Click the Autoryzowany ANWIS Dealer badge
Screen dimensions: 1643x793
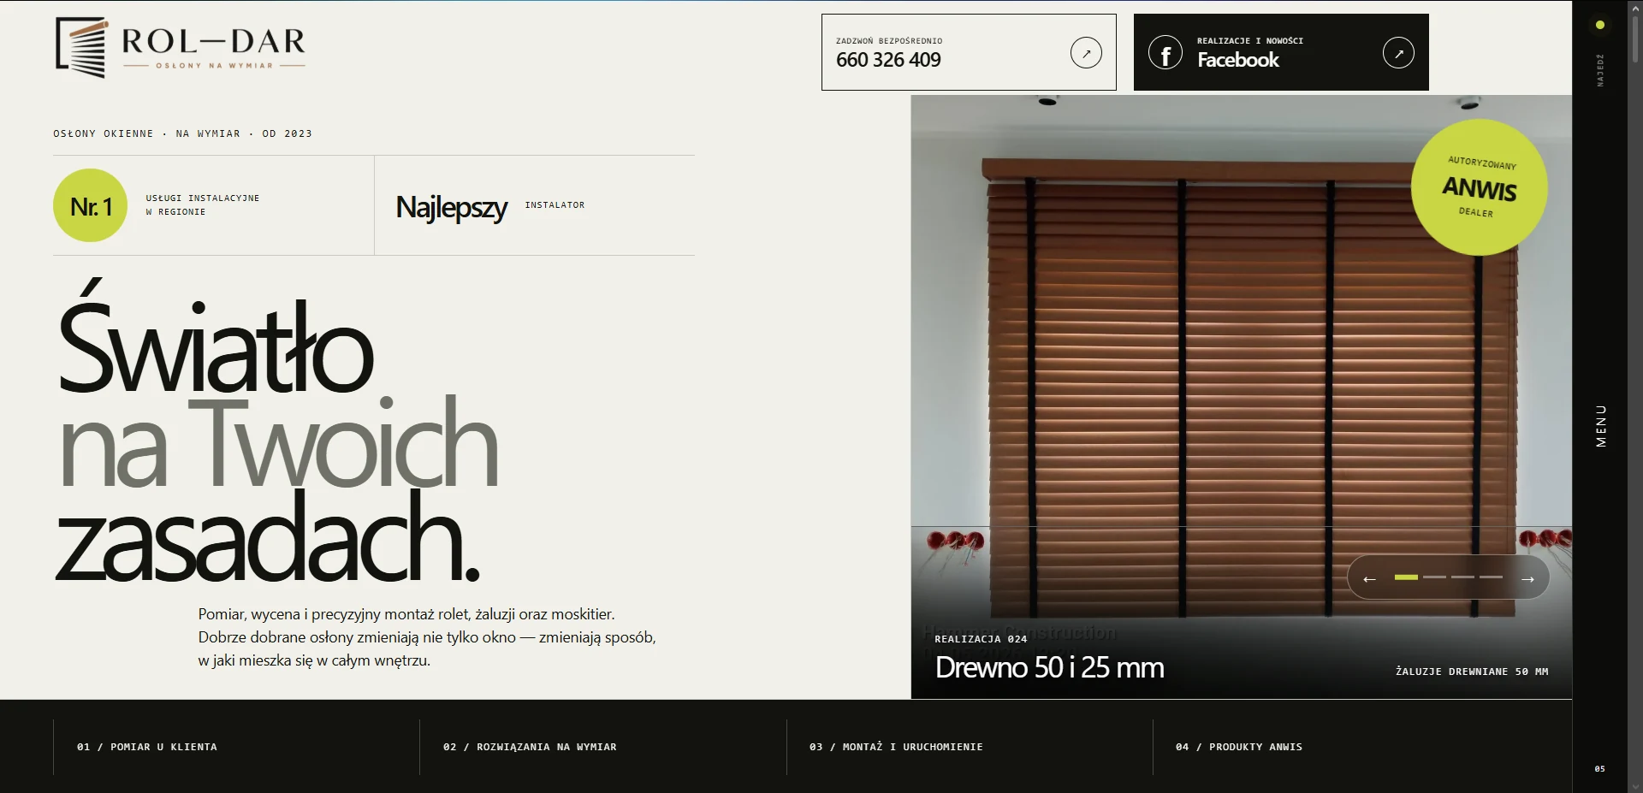1480,187
